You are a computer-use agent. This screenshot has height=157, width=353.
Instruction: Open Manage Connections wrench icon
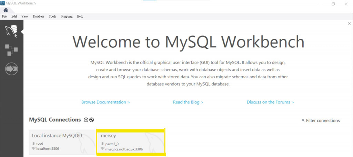point(91,120)
